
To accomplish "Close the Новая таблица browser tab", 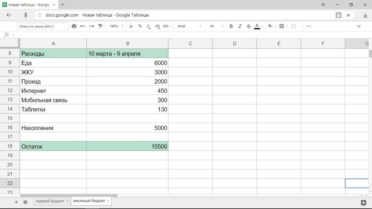I will tap(54, 4).
